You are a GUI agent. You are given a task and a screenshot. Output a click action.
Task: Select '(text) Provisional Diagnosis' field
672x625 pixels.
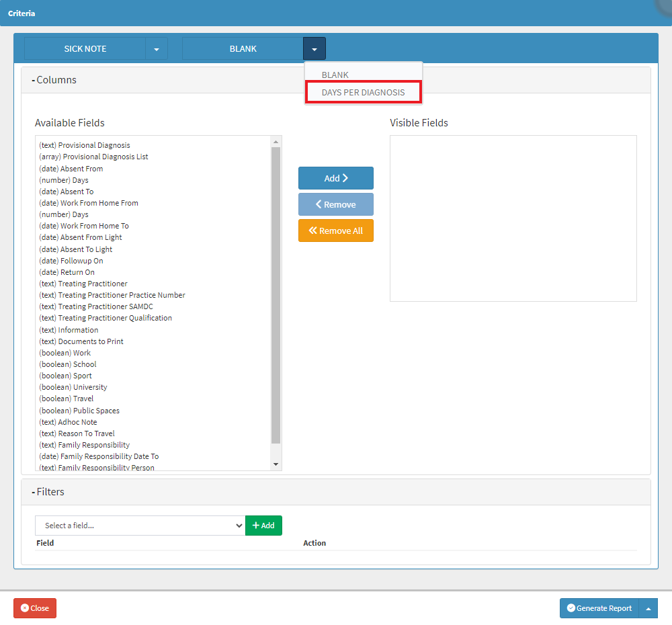pyautogui.click(x=85, y=145)
